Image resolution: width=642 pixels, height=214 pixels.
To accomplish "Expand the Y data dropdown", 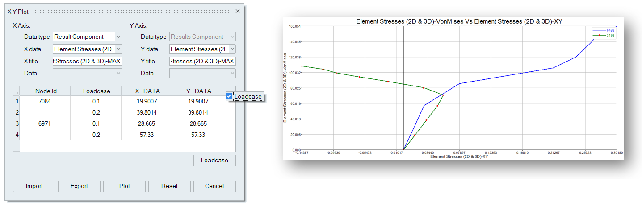I will click(x=232, y=49).
